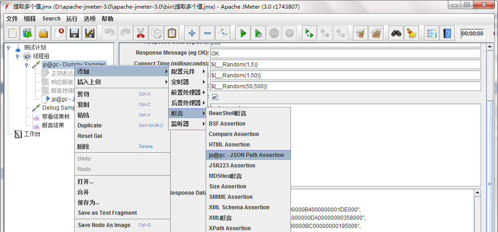The image size is (498, 232).
Task: Open the 配置元件 submenu
Action: [x=188, y=71]
